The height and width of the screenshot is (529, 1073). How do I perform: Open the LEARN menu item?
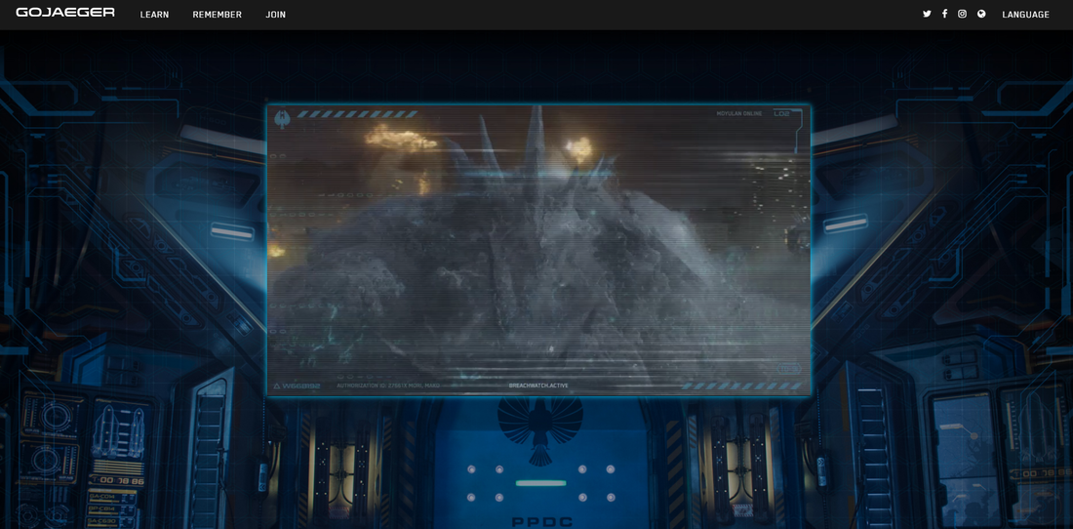pos(155,15)
